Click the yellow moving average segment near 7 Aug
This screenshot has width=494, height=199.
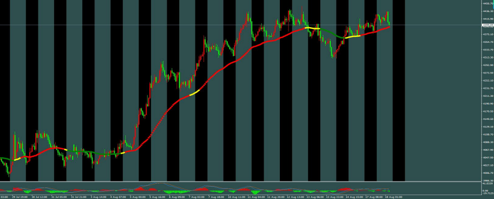tap(194, 93)
